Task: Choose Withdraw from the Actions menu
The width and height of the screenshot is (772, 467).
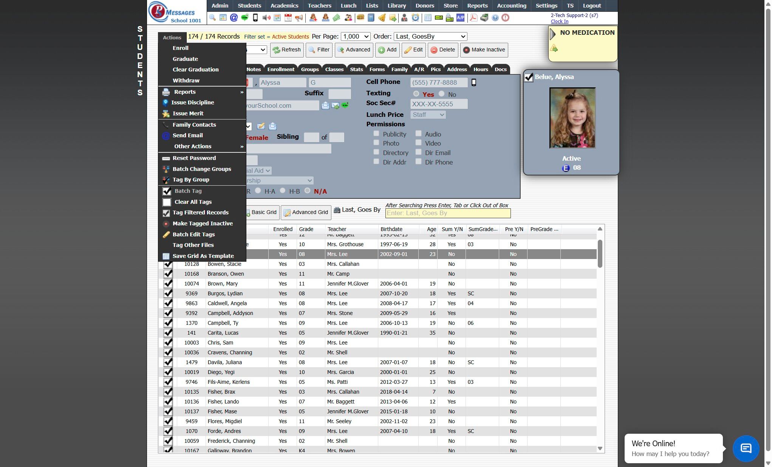Action: click(x=186, y=81)
